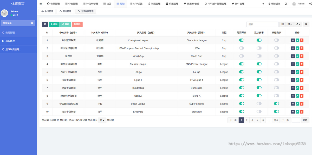Open the 插件管理 top menu item
Image resolution: width=312 pixels, height=155 pixels.
238,4
